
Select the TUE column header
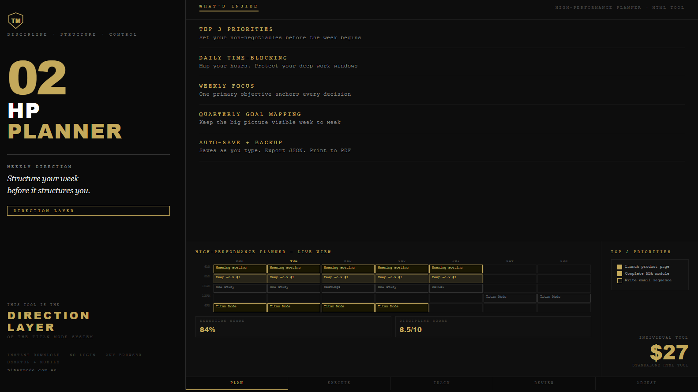[294, 261]
